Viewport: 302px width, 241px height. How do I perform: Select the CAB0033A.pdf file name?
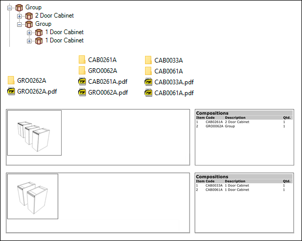point(174,82)
